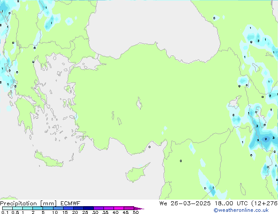This screenshot has height=214, width=278.
Task: Select the 45–50 mm legend swatch
Action: point(129,208)
